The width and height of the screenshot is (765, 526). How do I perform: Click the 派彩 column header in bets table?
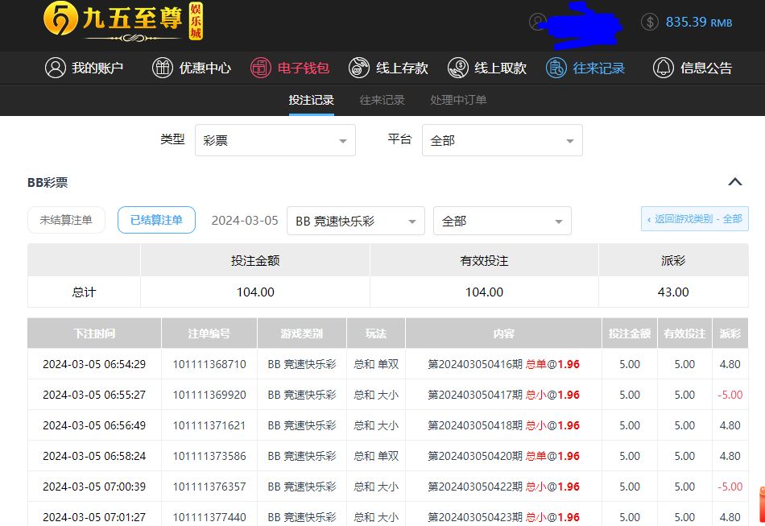pos(730,333)
